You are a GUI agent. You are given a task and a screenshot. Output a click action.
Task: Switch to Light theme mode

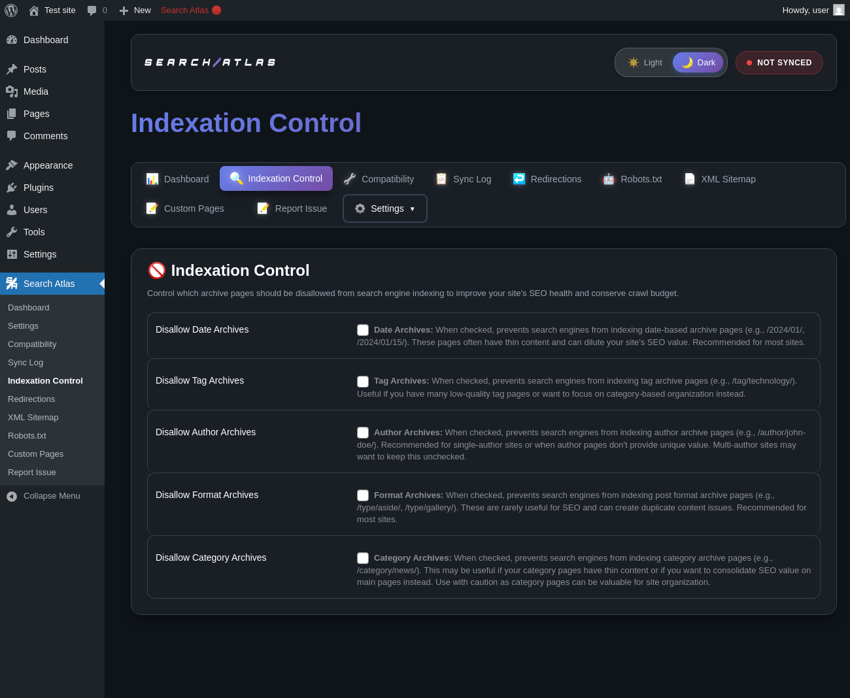point(645,63)
